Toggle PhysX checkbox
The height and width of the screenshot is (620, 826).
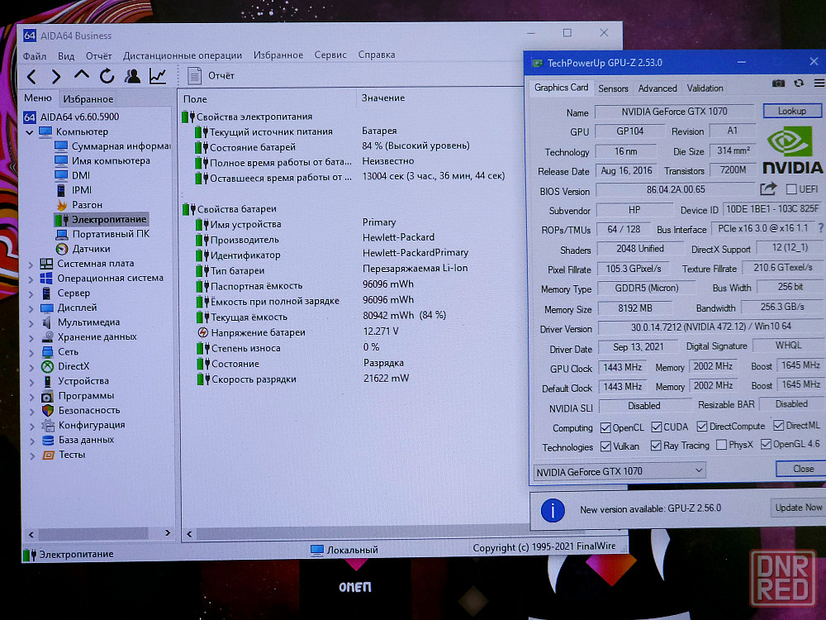722,445
